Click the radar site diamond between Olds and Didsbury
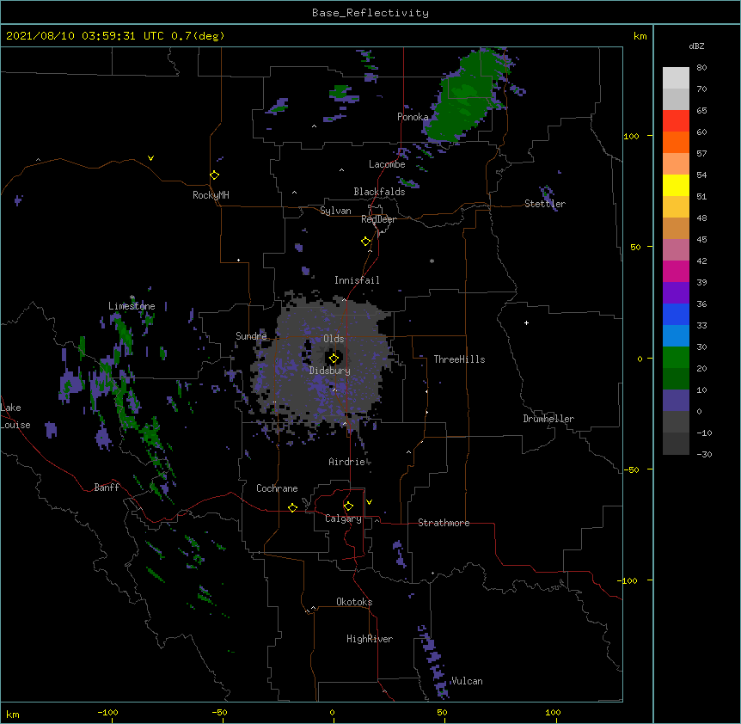This screenshot has width=741, height=724. click(x=334, y=359)
